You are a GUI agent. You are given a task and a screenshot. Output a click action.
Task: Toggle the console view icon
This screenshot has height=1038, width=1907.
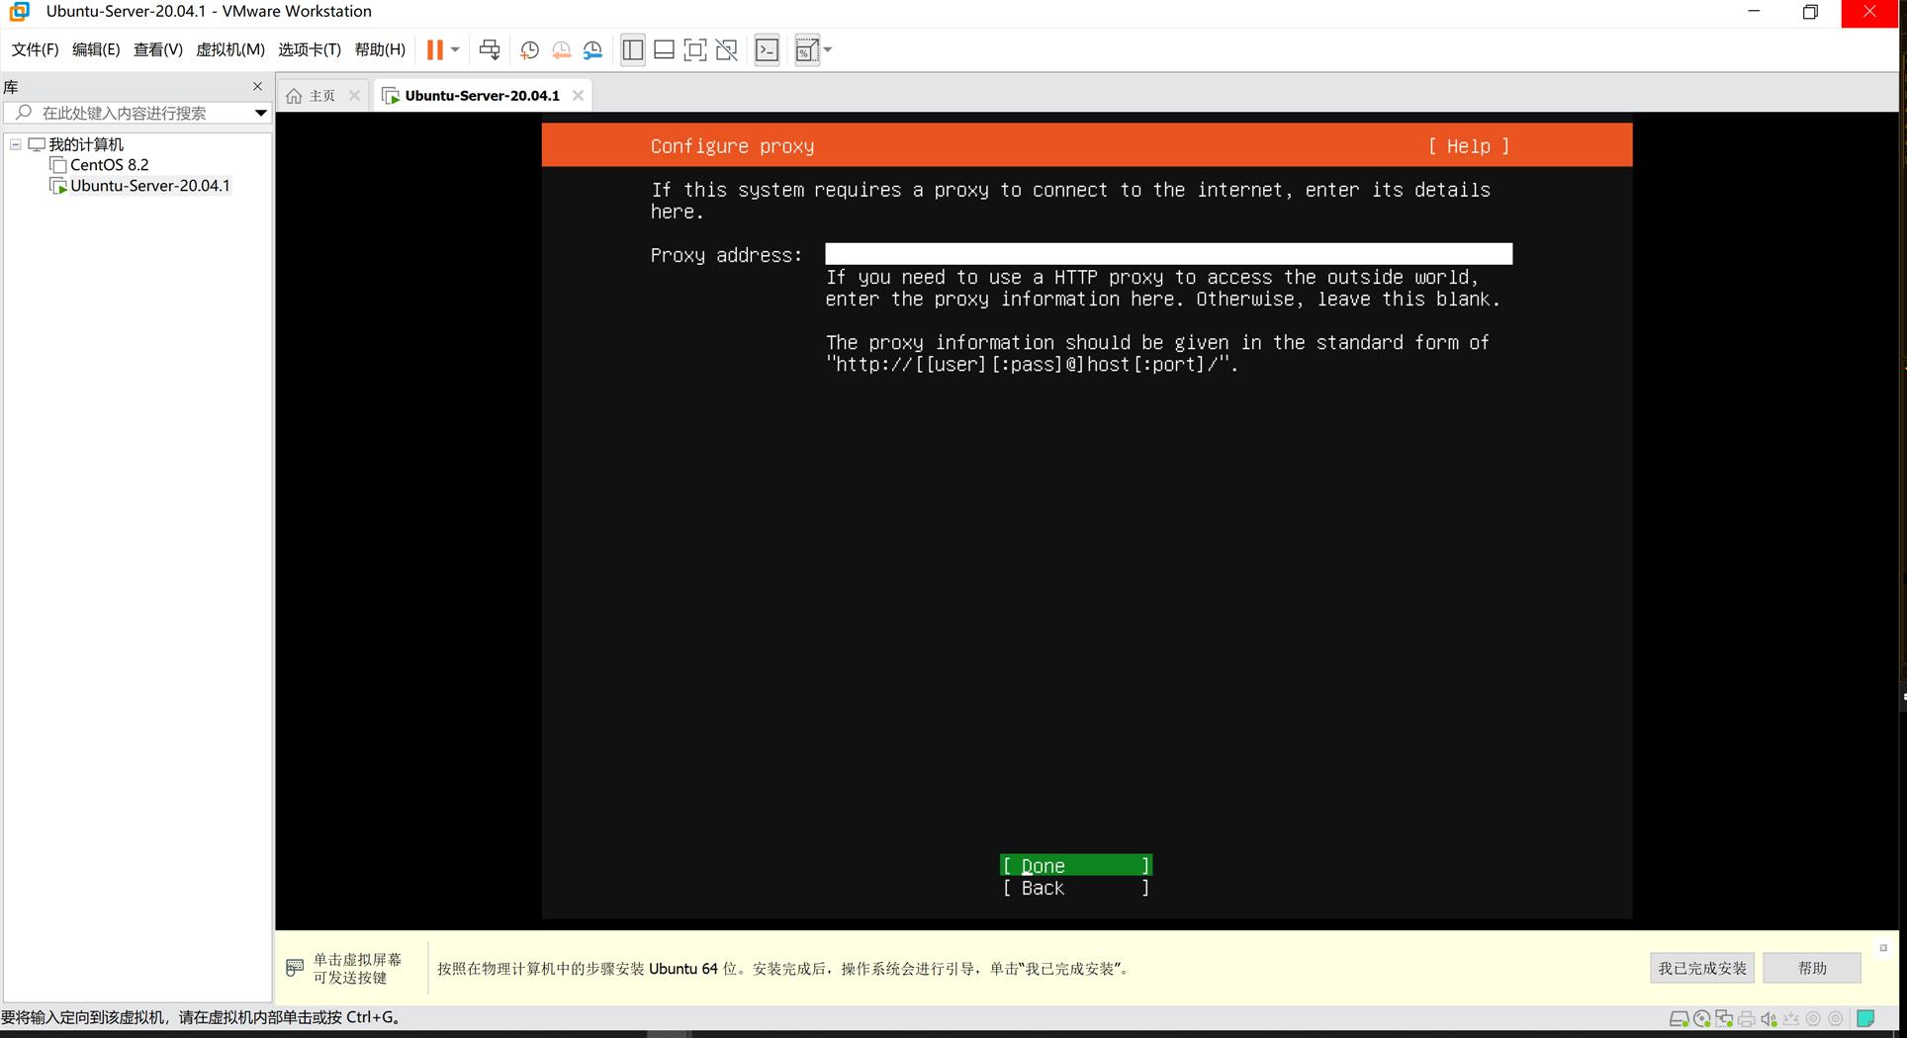tap(768, 49)
